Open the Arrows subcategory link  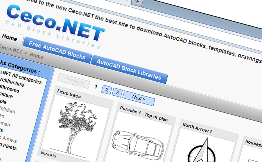(x=9, y=139)
